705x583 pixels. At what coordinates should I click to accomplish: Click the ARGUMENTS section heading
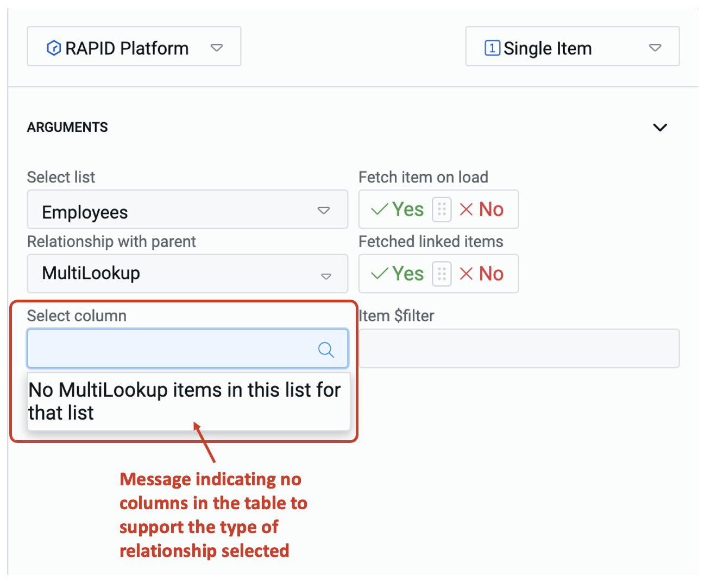(67, 127)
